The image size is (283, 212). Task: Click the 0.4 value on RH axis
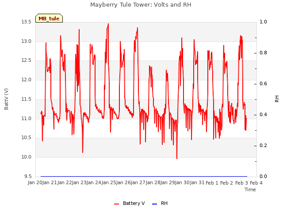(x=263, y=115)
